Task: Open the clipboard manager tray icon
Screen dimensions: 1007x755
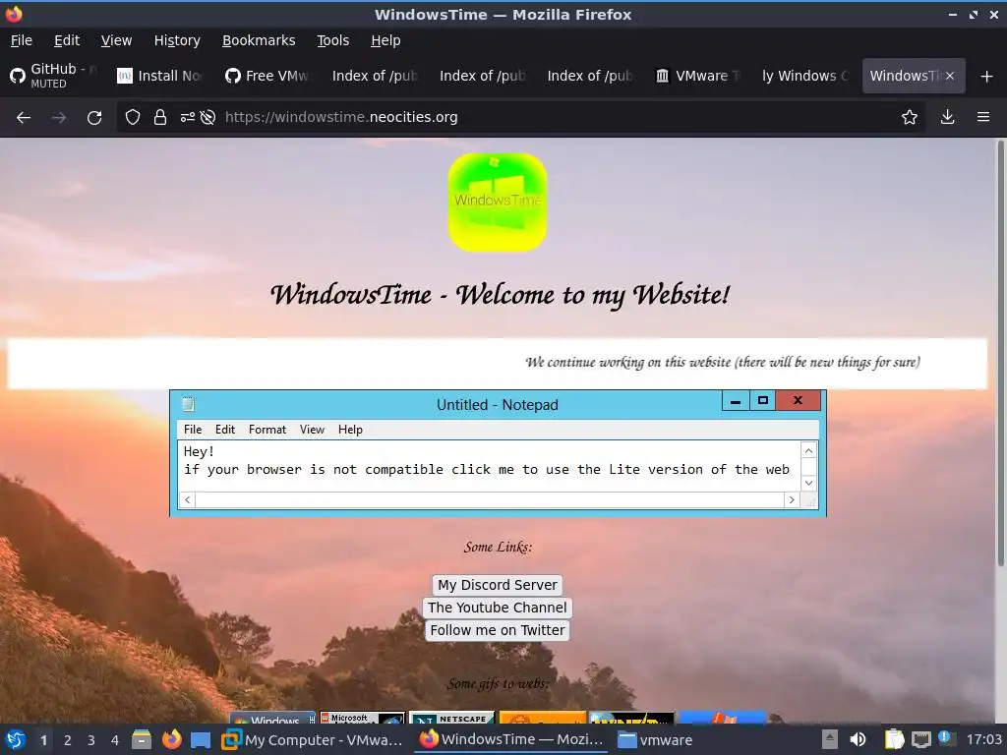Action: [894, 739]
